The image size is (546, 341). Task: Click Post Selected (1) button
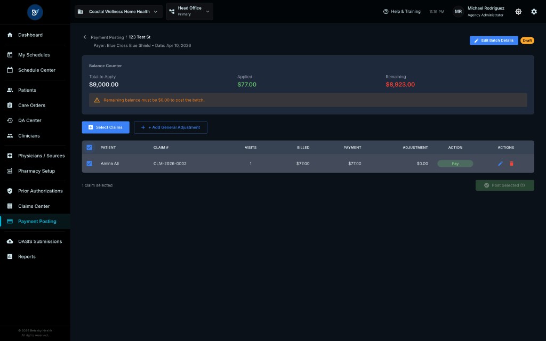click(504, 185)
